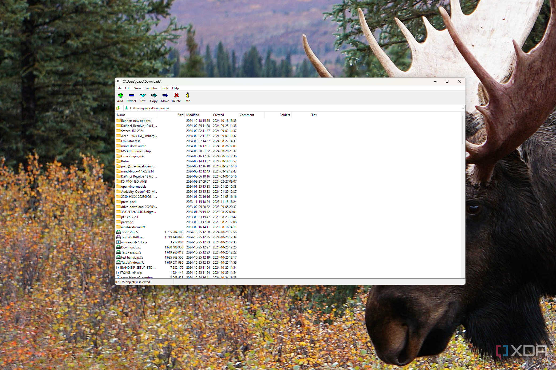Screen dimensions: 556x370
Task: Open the File menu
Action: pos(119,88)
